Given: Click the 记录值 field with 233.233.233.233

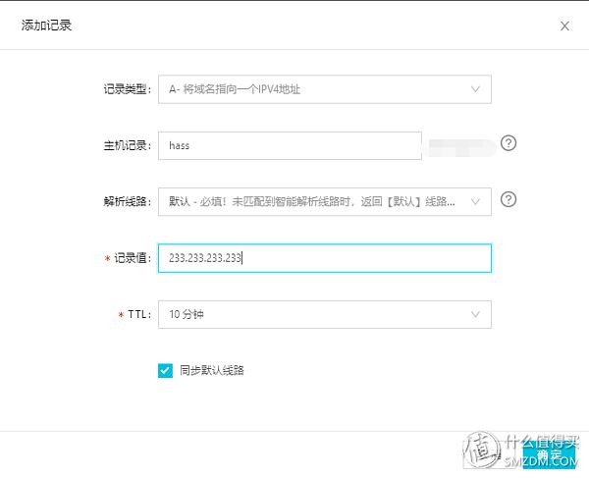Looking at the screenshot, I should tap(325, 258).
